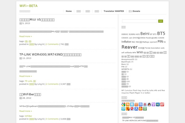185x123 pixels.
Task: Open 3 Comments on the WiFiBer post
Action: click(52, 119)
